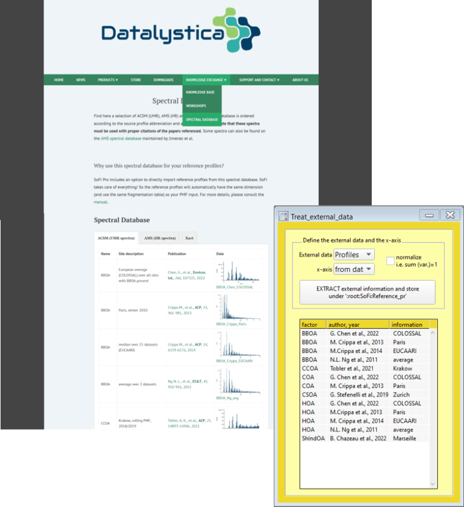Switch to Xact tab
This screenshot has height=507, width=464.
tap(189, 238)
